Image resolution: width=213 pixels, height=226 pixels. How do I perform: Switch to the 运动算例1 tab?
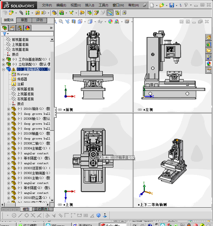click(42, 209)
